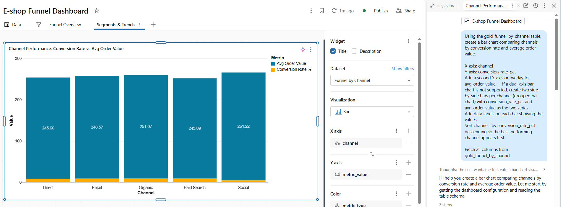Click the Paid Search bar labeled 243.09
The image size is (561, 207).
tap(195, 128)
